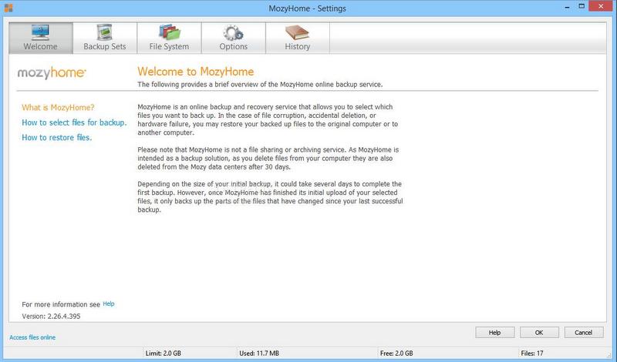Click the Cancel button

[x=584, y=333]
